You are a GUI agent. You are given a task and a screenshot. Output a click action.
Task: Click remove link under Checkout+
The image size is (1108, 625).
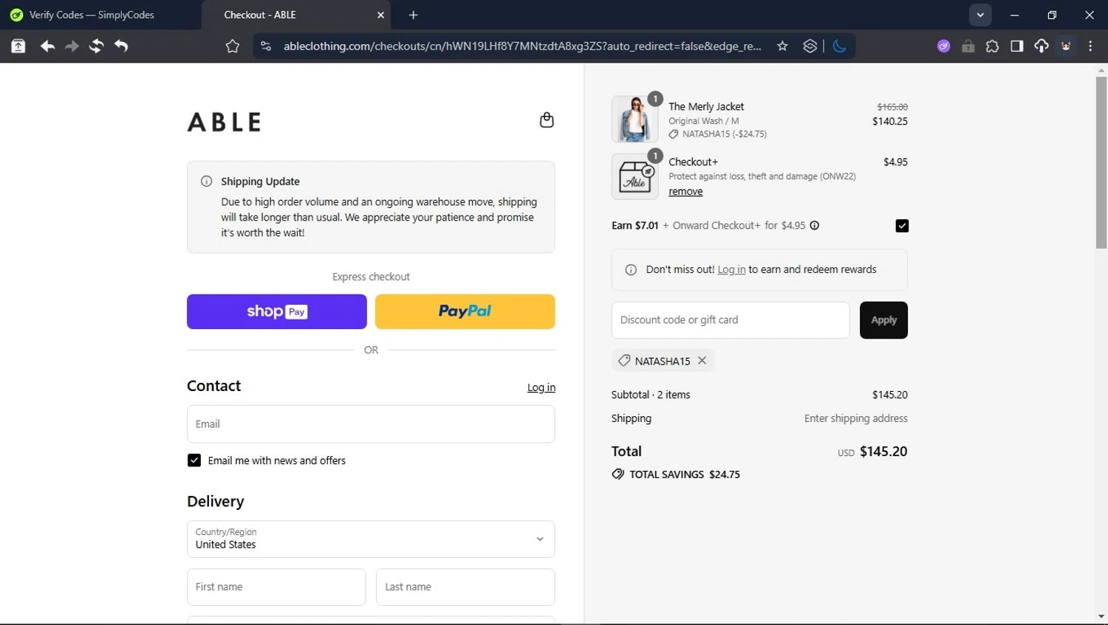[x=685, y=191]
